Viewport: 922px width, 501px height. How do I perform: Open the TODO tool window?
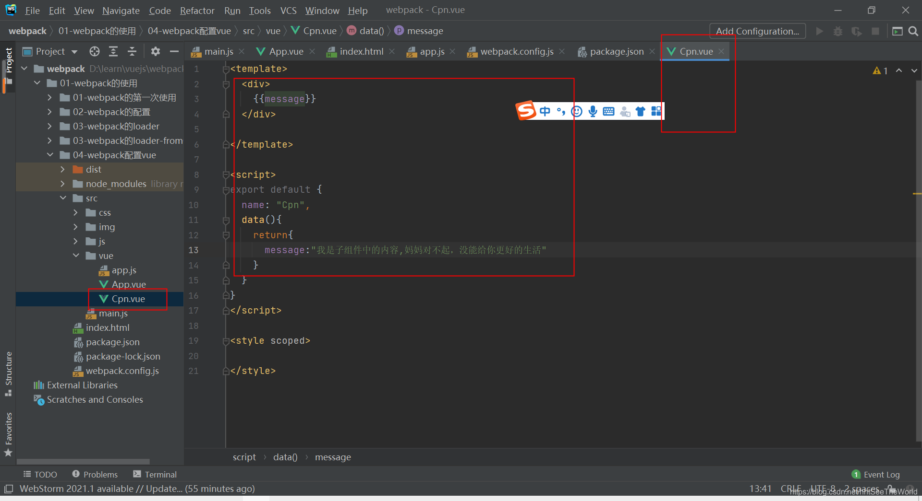pyautogui.click(x=40, y=474)
